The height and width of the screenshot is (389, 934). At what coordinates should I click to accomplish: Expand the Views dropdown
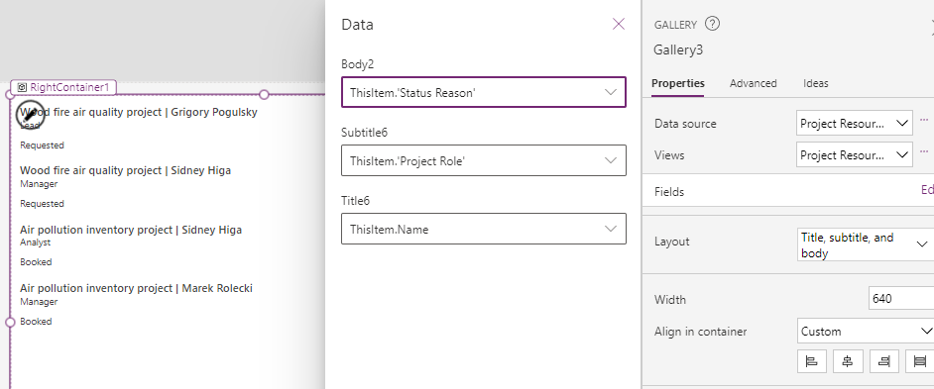pos(854,154)
